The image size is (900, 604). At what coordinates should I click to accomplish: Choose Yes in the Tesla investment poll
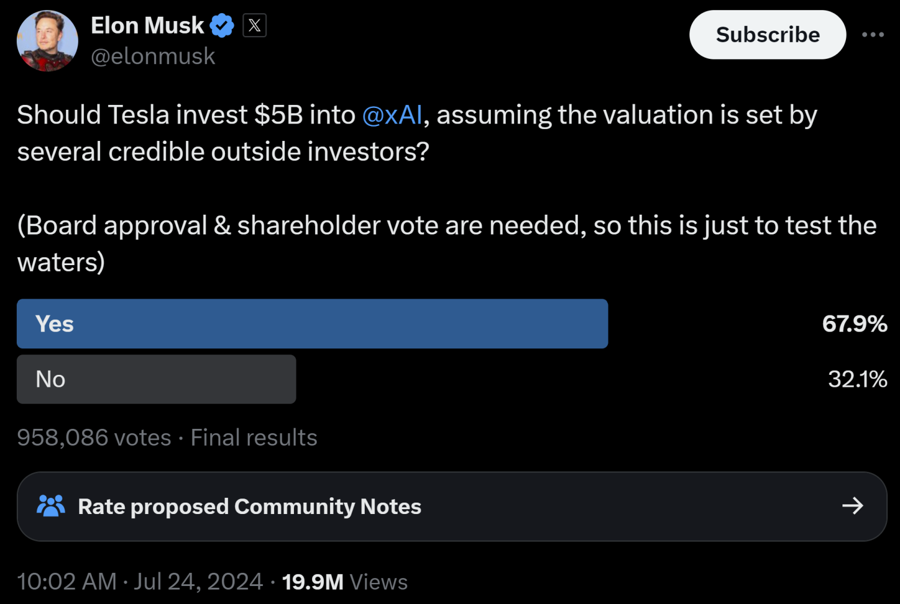(312, 323)
